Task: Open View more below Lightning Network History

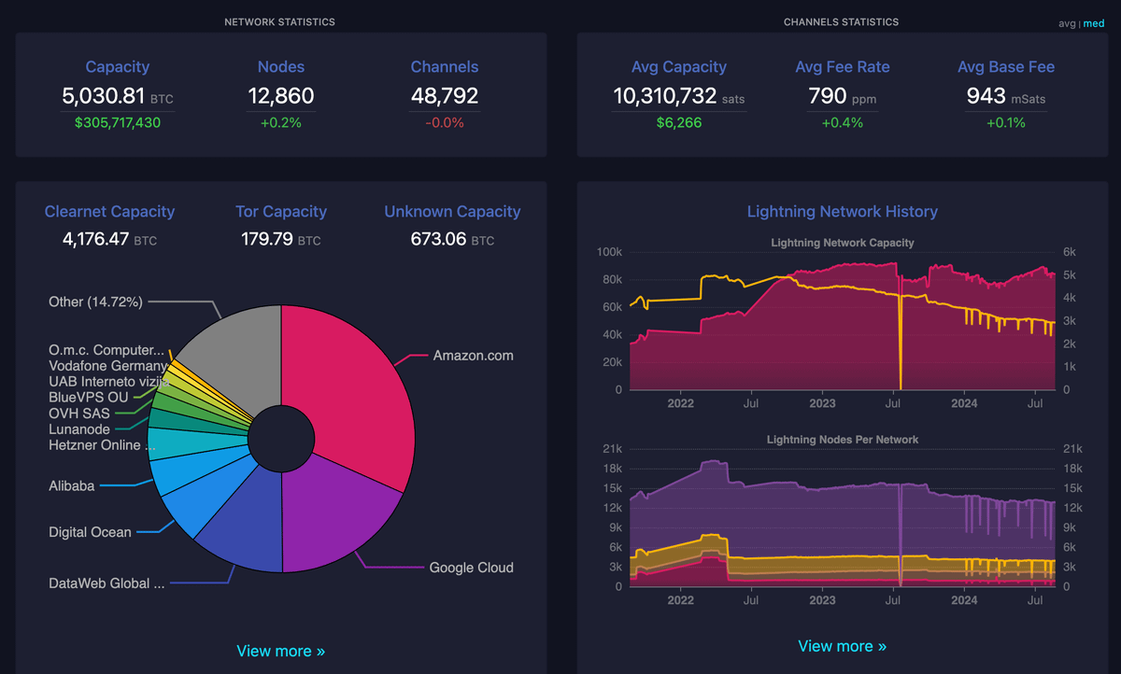Action: (x=842, y=646)
